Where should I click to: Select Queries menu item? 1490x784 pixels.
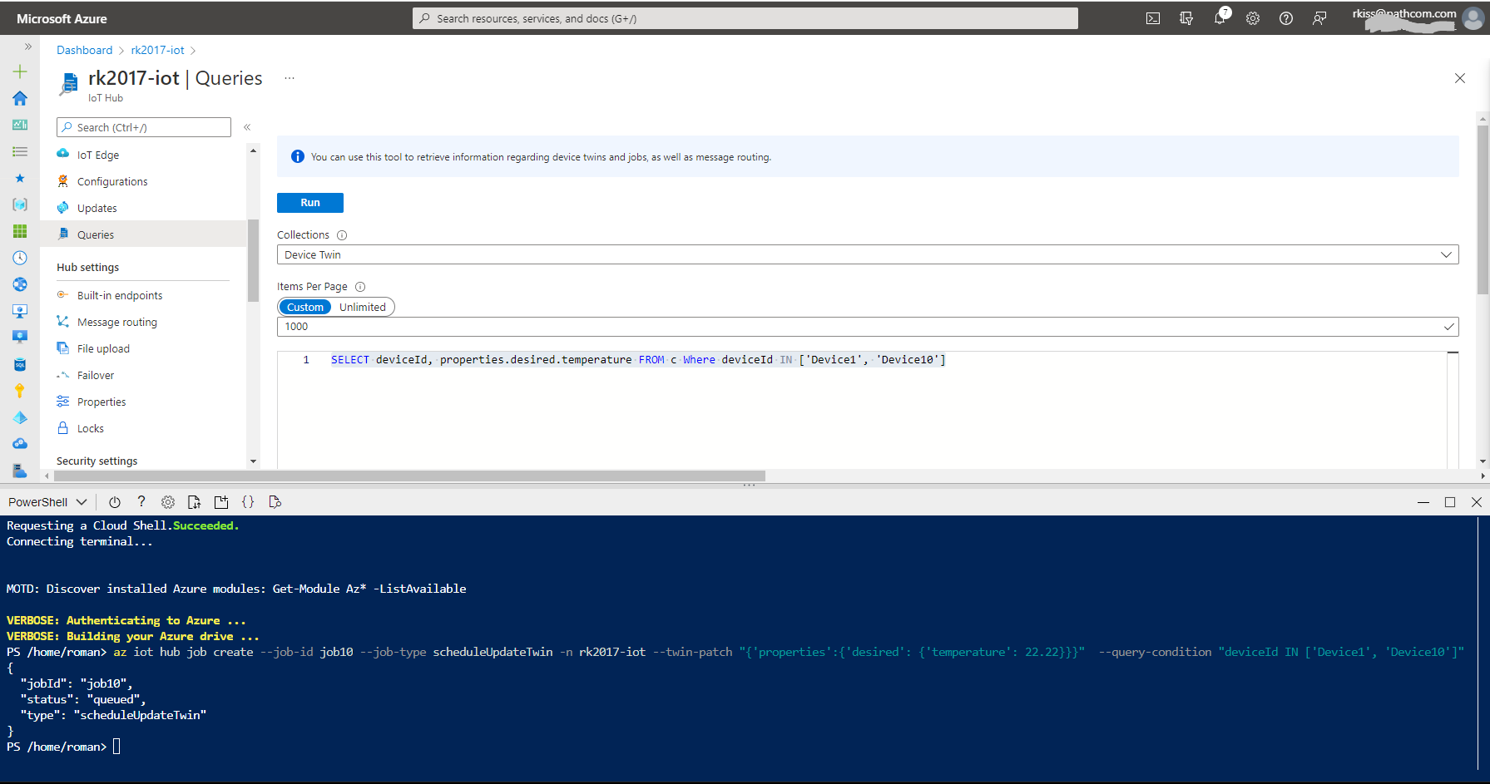pos(143,234)
